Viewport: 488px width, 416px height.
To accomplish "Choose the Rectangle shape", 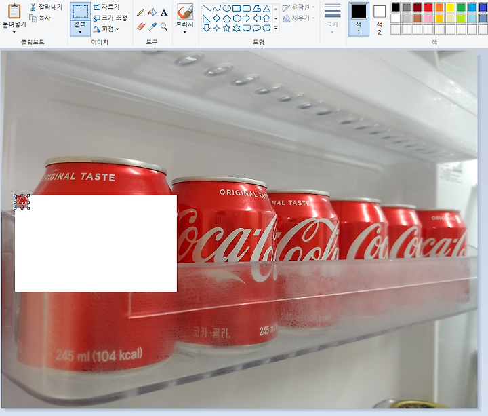I will pyautogui.click(x=237, y=8).
